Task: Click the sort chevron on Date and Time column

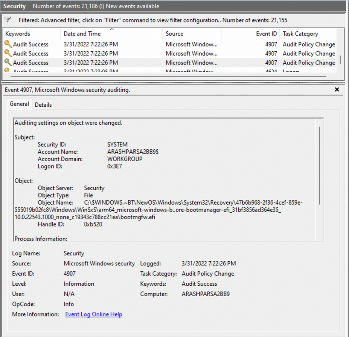Action: (112, 29)
